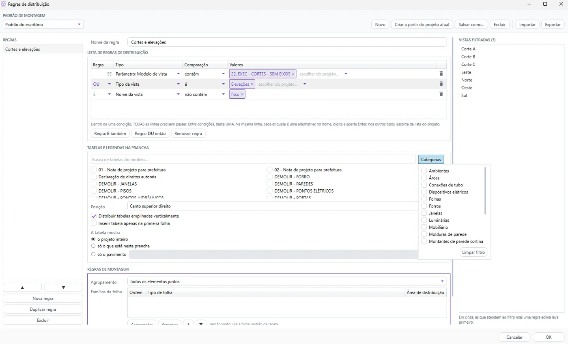Open the 'Agrupamento' Todos os elementos juntos dropdown
Viewport: 568px width, 344px height.
tap(287, 281)
